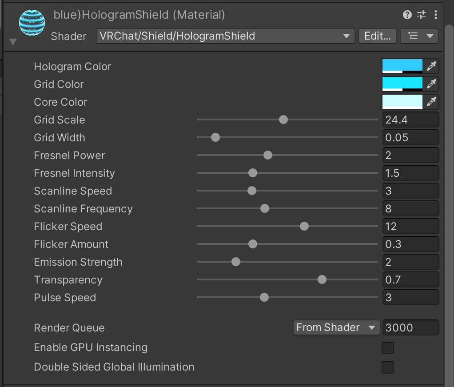Click the Scanline Frequency slider handle
The height and width of the screenshot is (387, 454).
click(265, 208)
